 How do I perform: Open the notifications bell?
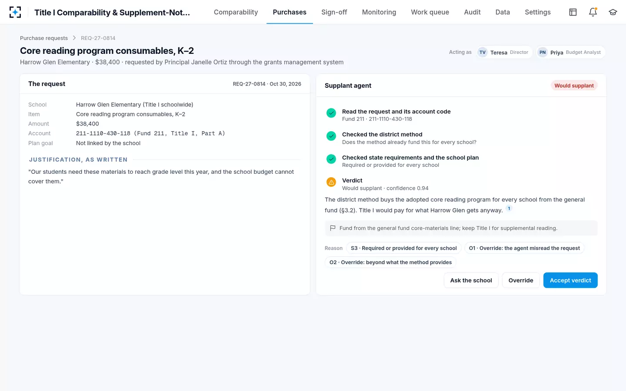(593, 12)
